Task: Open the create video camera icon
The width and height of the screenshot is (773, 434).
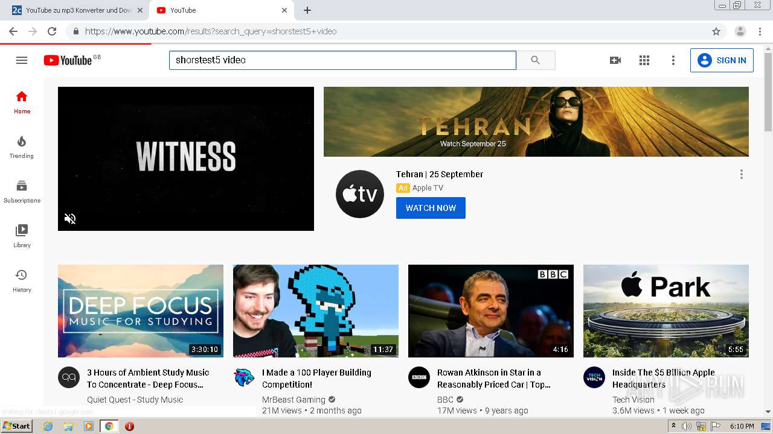Action: [615, 60]
